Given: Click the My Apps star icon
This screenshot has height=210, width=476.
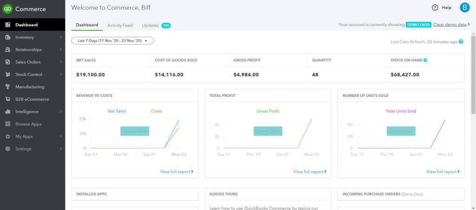Looking at the screenshot, I should (x=8, y=137).
